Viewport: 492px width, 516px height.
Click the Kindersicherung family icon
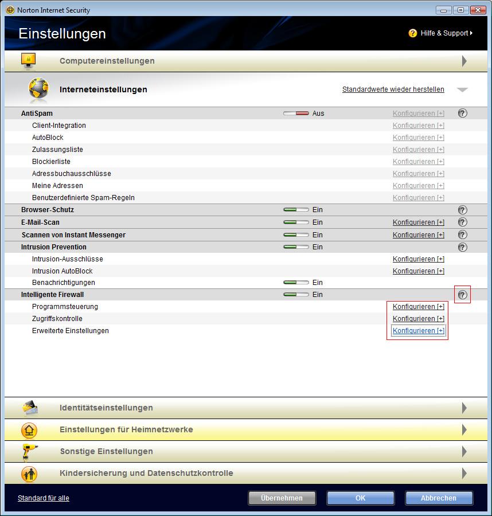[x=29, y=474]
